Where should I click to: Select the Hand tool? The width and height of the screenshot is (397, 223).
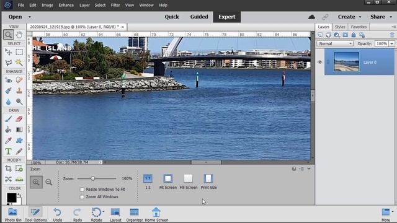click(19, 35)
